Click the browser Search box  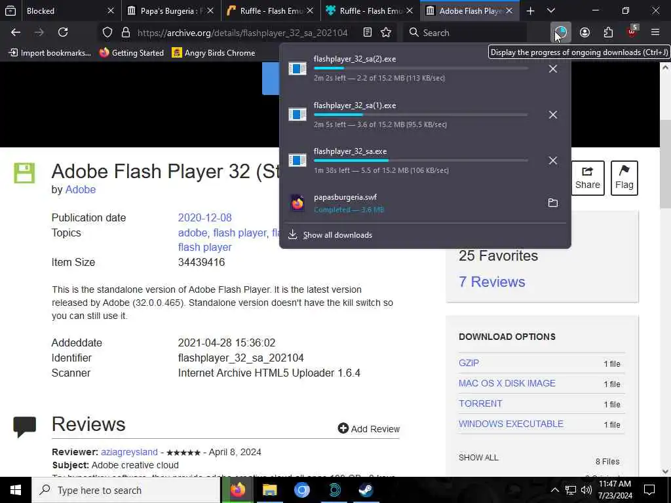(x=465, y=33)
